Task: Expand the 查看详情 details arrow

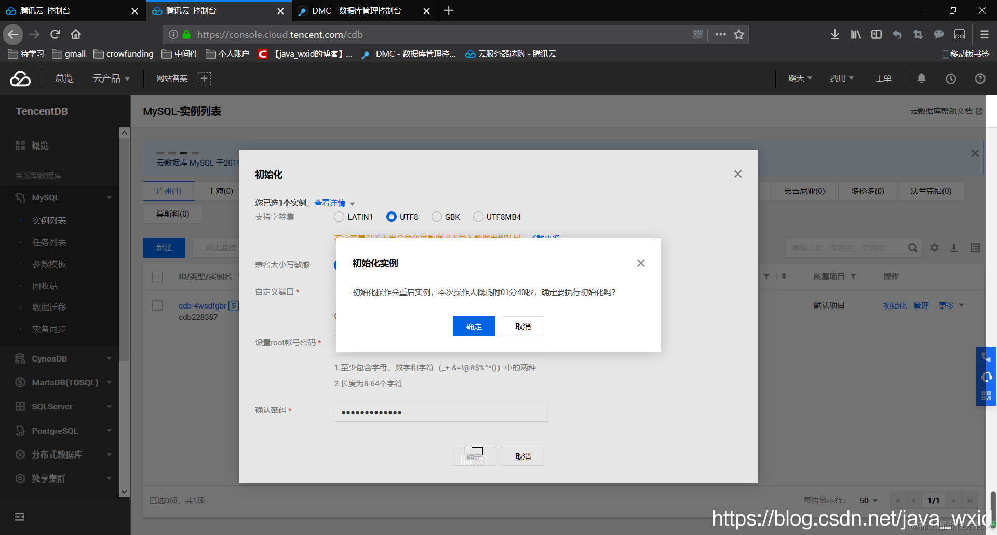Action: point(352,204)
